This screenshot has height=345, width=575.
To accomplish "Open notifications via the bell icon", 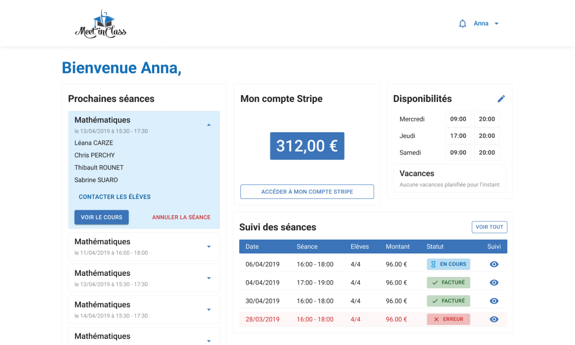I will click(x=462, y=23).
